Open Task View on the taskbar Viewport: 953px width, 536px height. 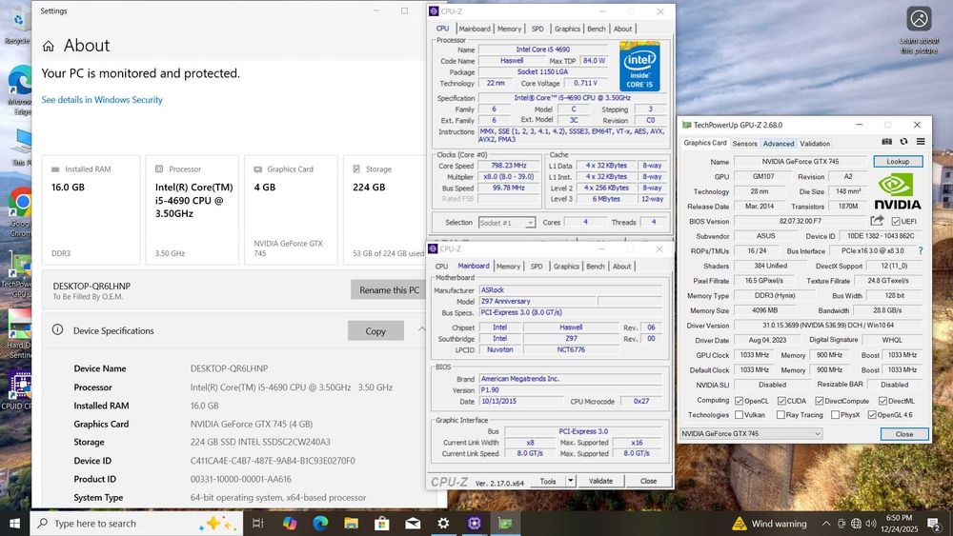[257, 524]
